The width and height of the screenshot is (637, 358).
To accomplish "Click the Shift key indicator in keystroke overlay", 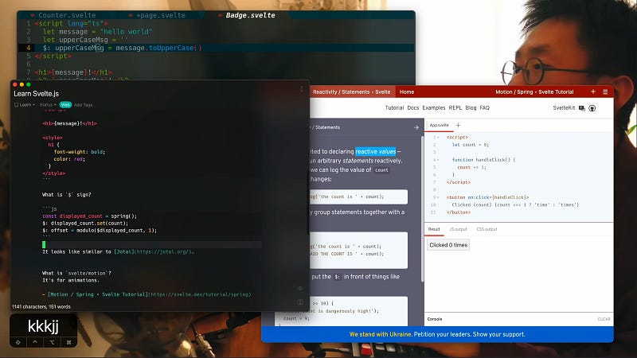I will pos(18,343).
